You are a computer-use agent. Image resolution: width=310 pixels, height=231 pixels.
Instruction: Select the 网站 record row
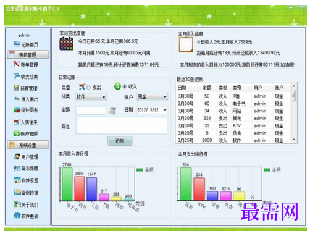tap(233, 111)
